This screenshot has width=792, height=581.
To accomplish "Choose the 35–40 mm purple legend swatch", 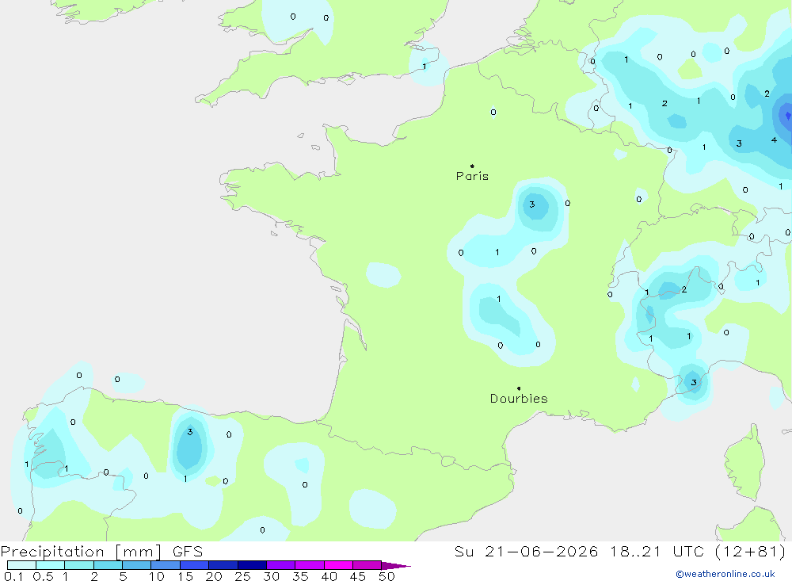I will point(310,565).
